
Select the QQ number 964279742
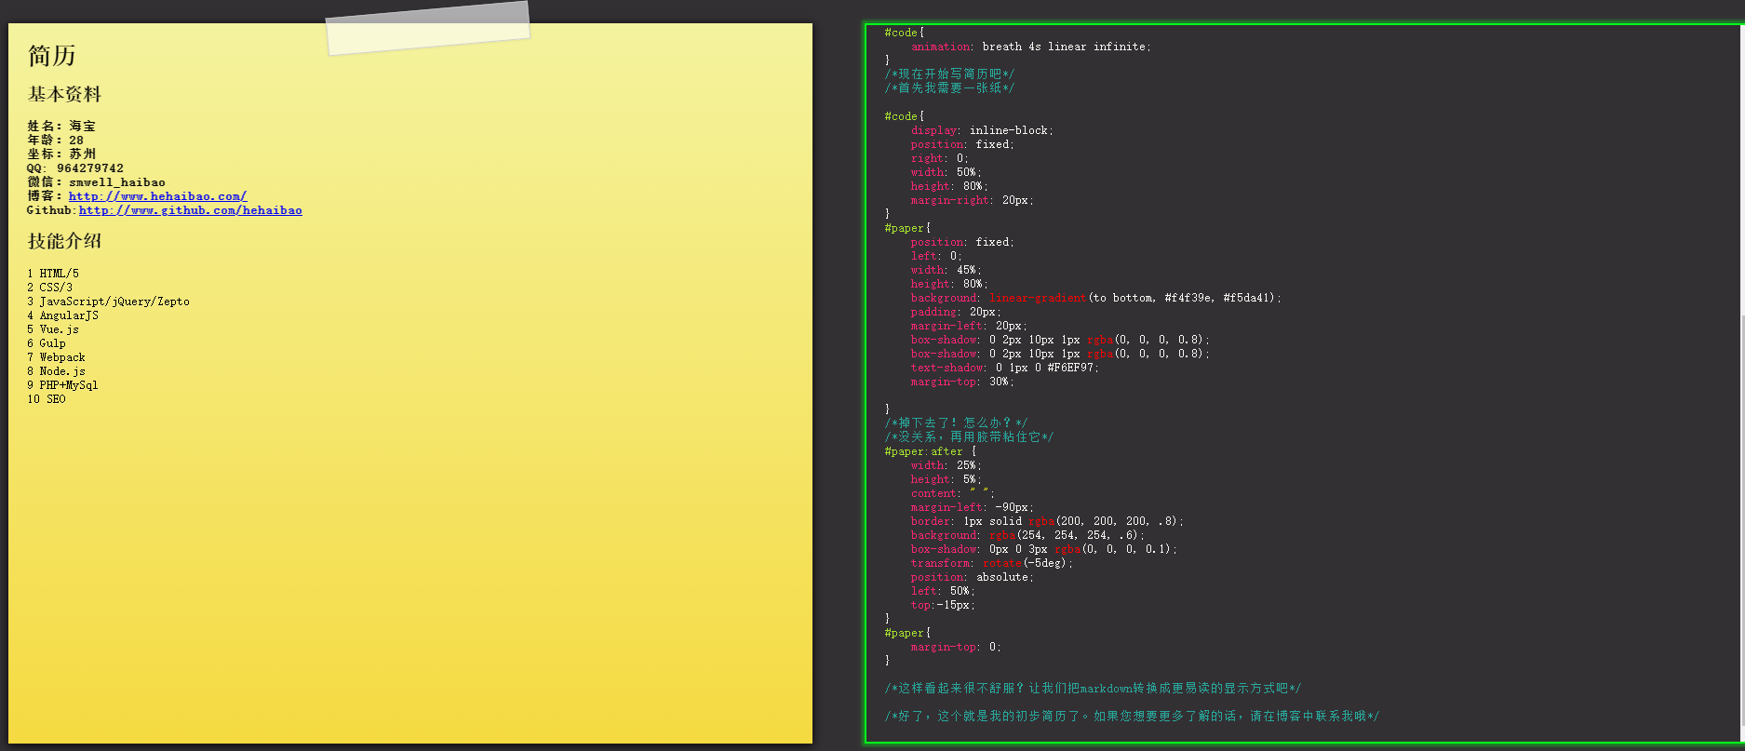pyautogui.click(x=90, y=168)
